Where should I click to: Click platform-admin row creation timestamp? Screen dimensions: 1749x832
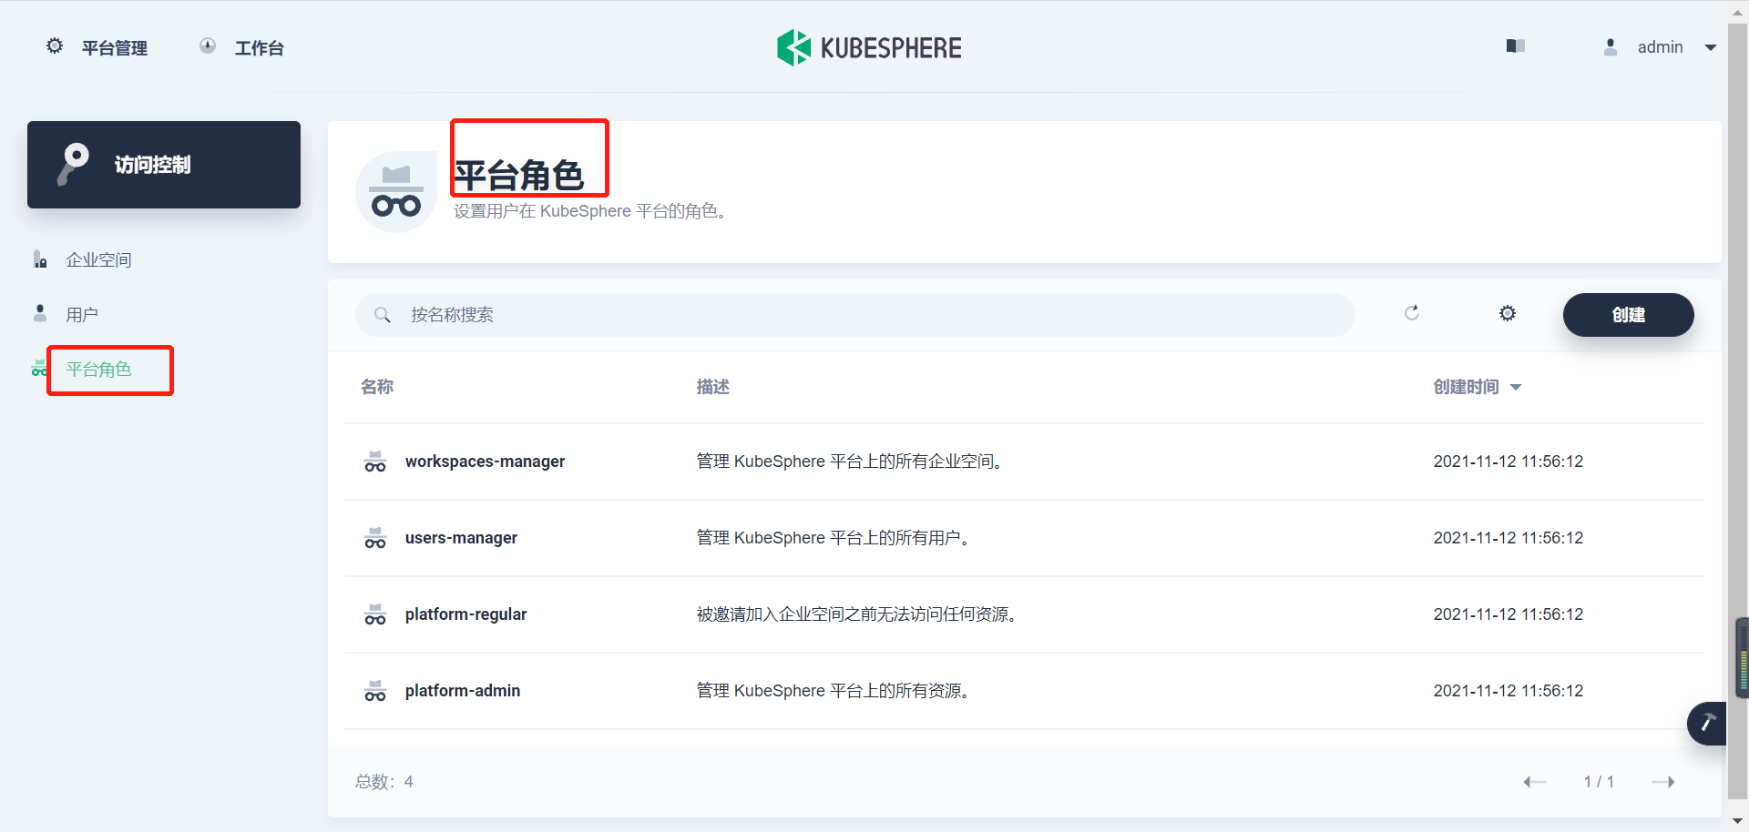coord(1509,691)
